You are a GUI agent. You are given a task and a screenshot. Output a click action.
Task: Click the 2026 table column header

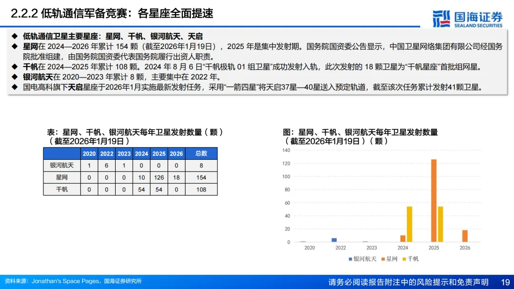pyautogui.click(x=177, y=154)
